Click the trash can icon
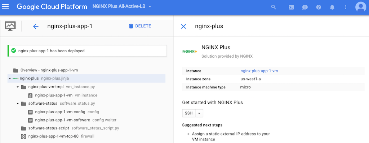This screenshot has height=143, width=369. (x=131, y=26)
